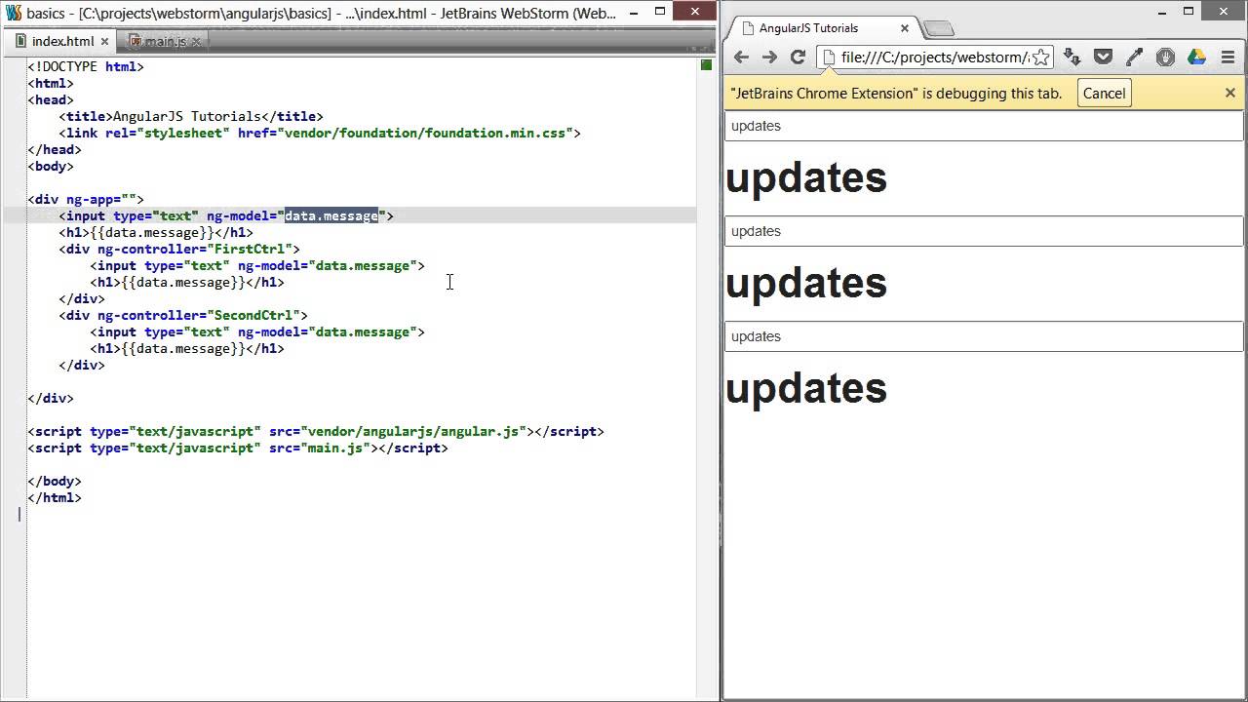
Task: Click the Pocket extension icon
Action: tap(1103, 58)
